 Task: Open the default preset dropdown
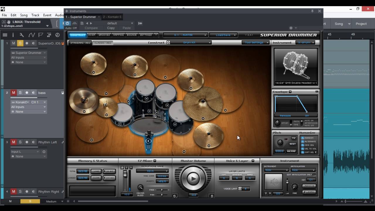coord(120,23)
